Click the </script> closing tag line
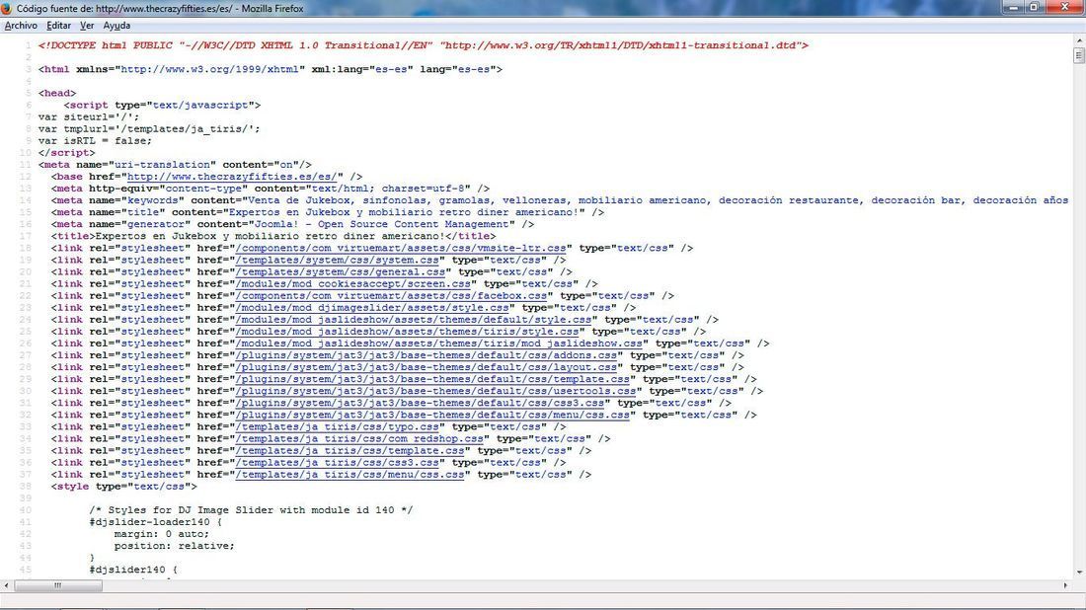Image resolution: width=1086 pixels, height=610 pixels. click(x=66, y=152)
